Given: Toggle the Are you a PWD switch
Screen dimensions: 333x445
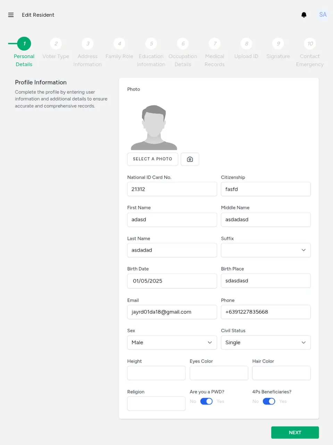Looking at the screenshot, I should 207,401.
